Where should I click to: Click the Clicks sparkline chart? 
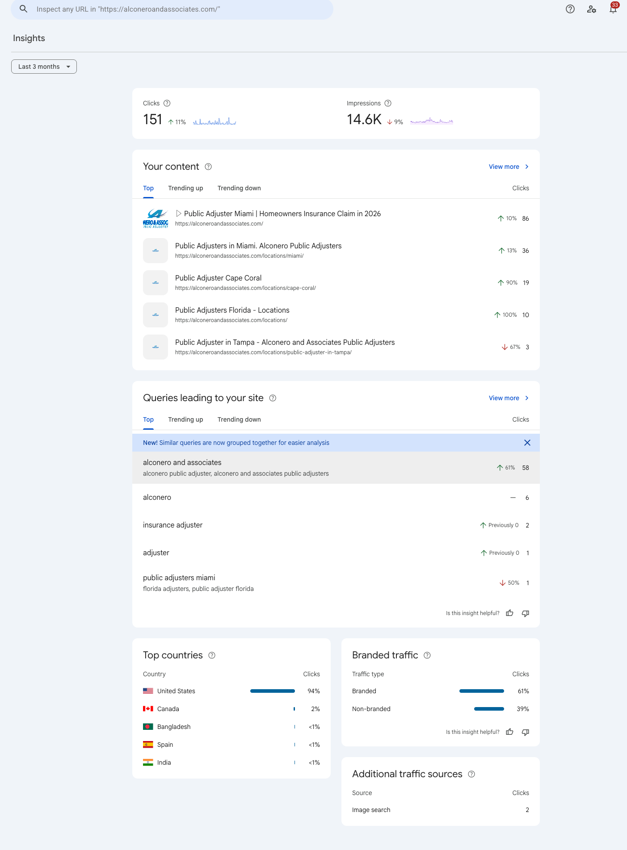(215, 121)
